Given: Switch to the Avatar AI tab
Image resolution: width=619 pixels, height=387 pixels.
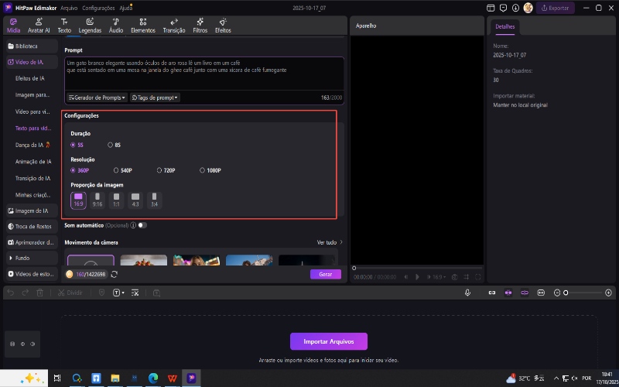Looking at the screenshot, I should [x=39, y=26].
